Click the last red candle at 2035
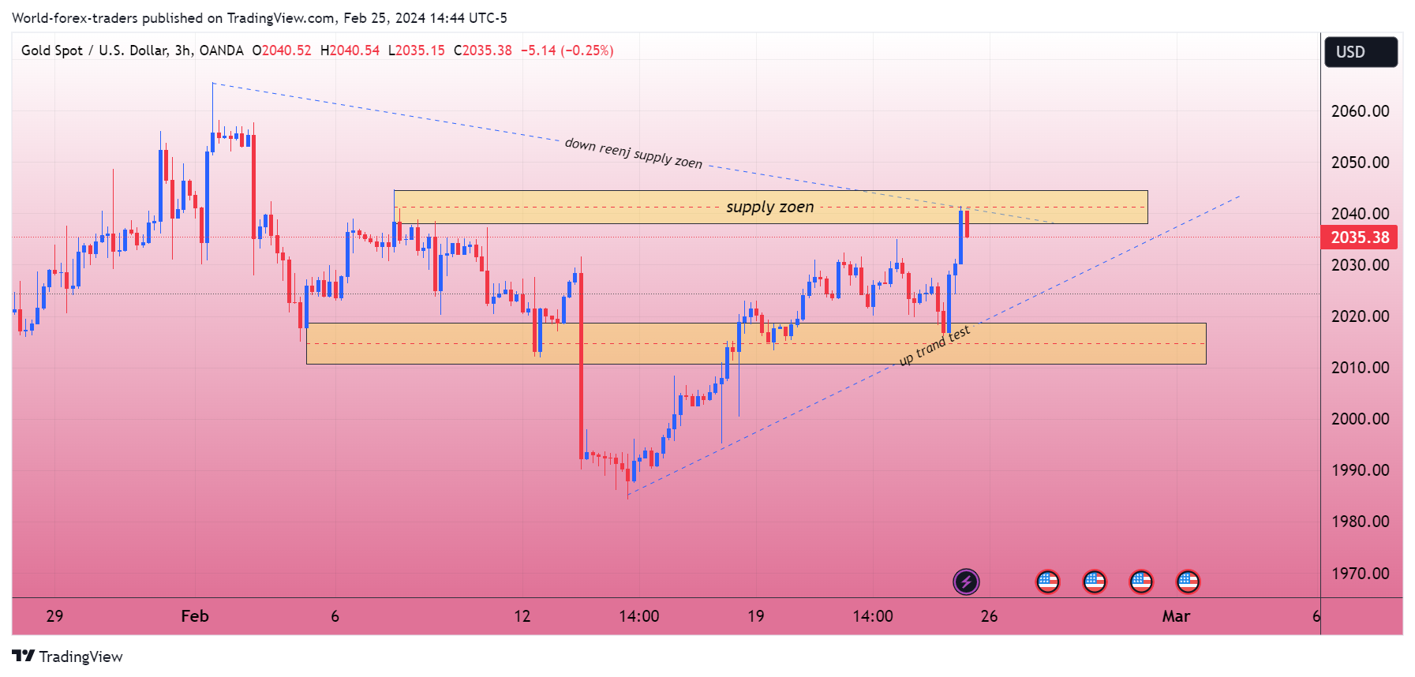Viewport: 1415px width, 677px height. pos(967,223)
